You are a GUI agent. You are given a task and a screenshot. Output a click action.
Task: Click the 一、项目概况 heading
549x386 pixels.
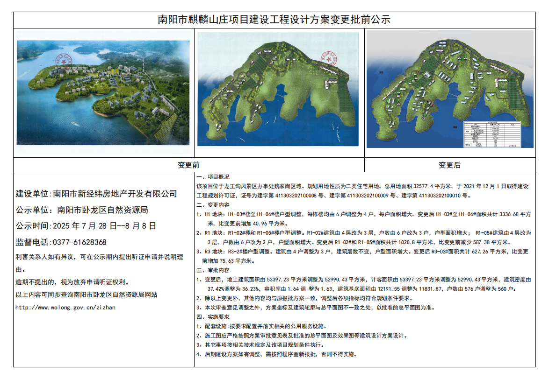click(213, 177)
